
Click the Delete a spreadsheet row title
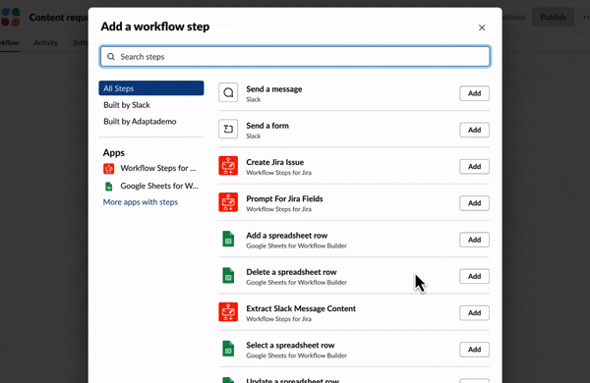291,272
